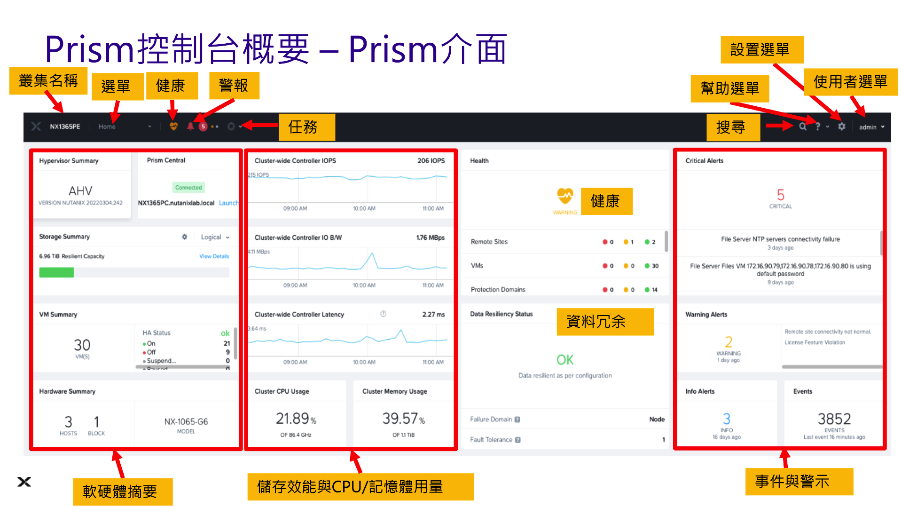Click the Failure Domain info icon
901x507 pixels.
pos(517,420)
